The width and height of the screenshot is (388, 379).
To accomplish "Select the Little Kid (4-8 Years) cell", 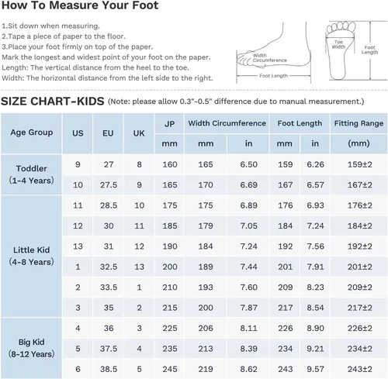I will (x=31, y=256).
